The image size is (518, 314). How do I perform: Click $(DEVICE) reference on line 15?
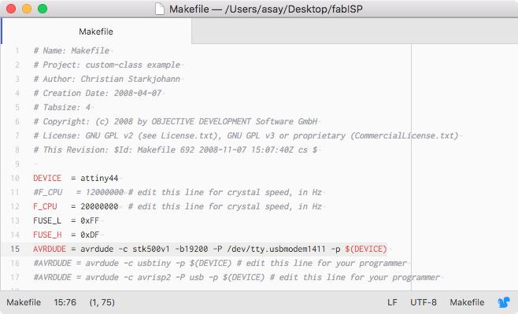[x=366, y=249]
